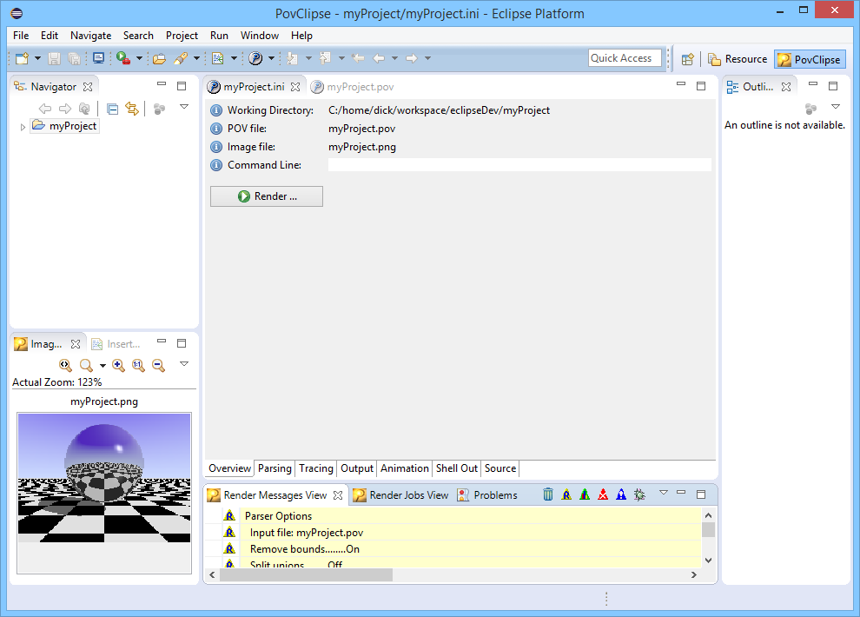Zoom in on the rendered image

tap(118, 365)
